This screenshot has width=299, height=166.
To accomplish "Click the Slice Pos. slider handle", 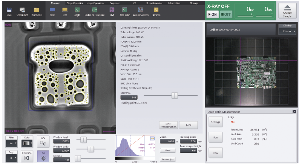I will click(175, 95).
